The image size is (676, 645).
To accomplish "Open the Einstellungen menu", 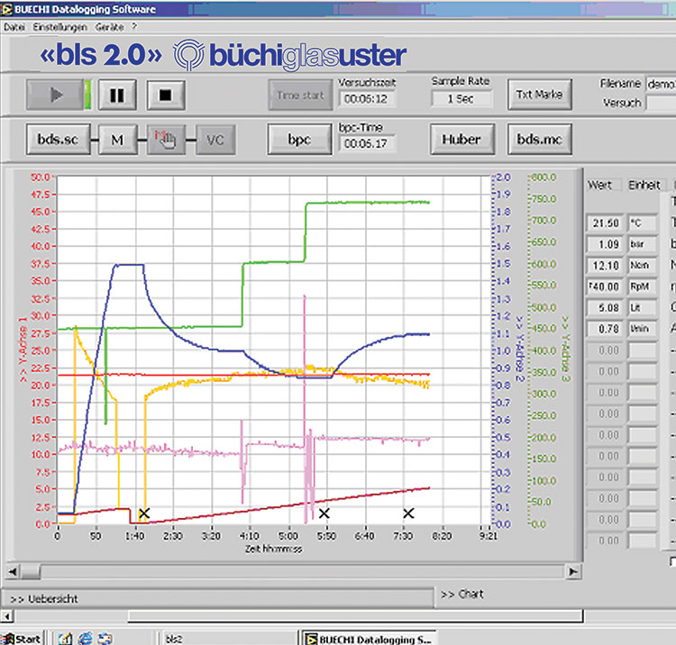I will click(x=59, y=27).
